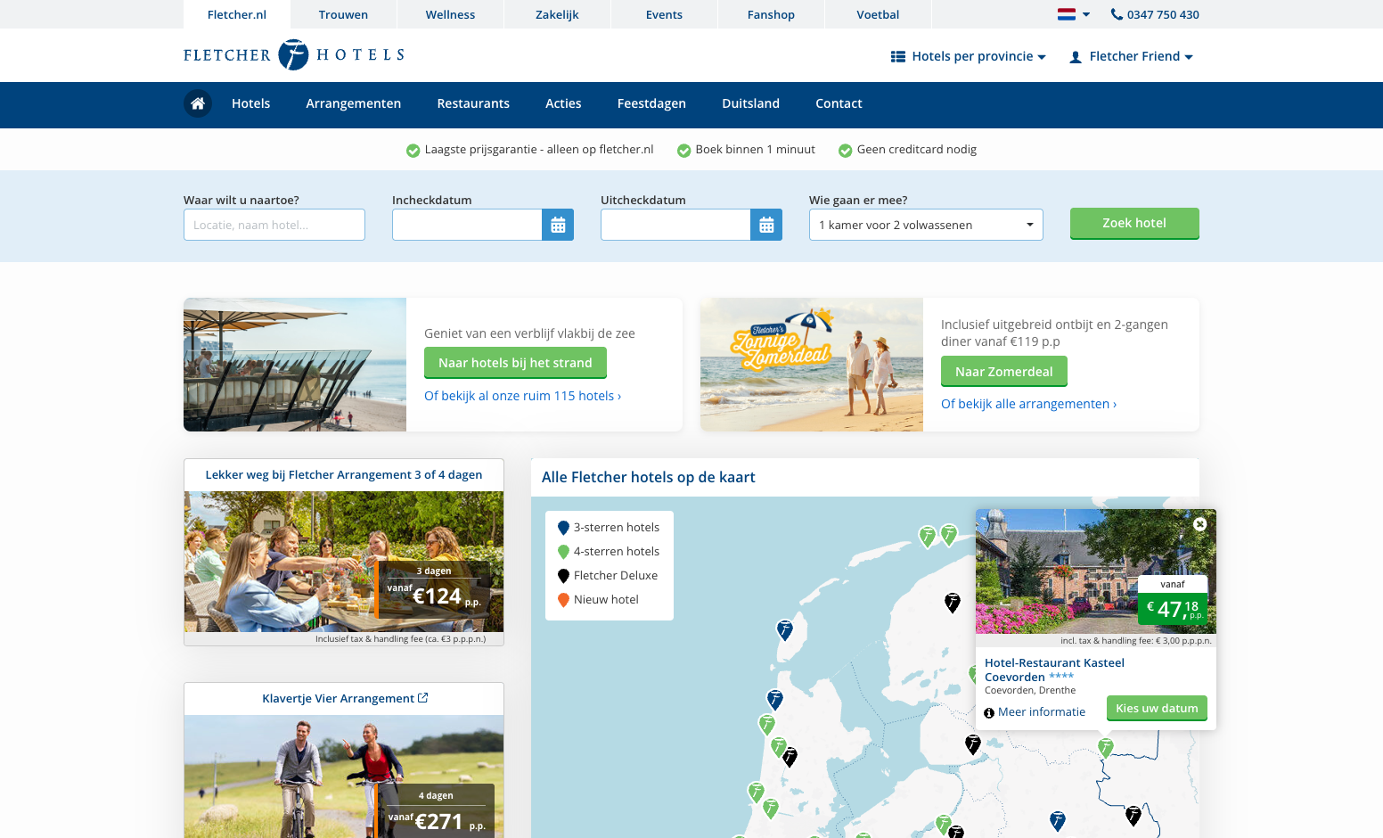The image size is (1383, 838).
Task: Open Lekker weg bij Fletcher Arrangement link
Action: tap(344, 475)
